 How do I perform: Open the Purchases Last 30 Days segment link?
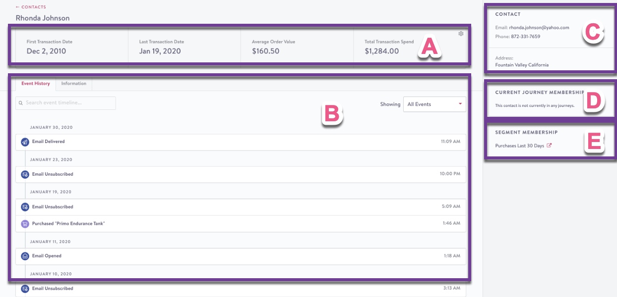click(x=519, y=146)
